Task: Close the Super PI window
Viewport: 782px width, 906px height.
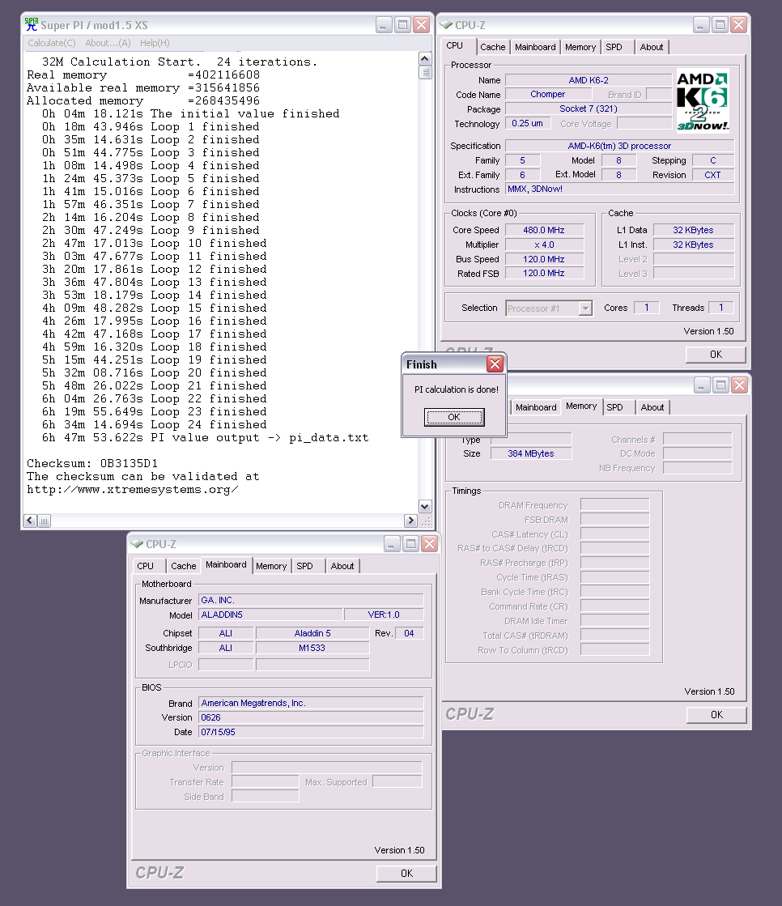Action: point(423,25)
